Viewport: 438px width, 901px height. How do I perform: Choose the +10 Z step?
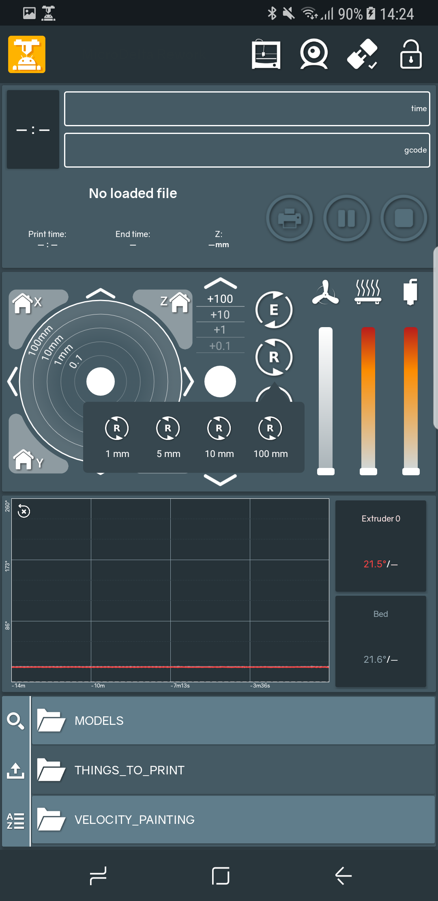pos(220,315)
